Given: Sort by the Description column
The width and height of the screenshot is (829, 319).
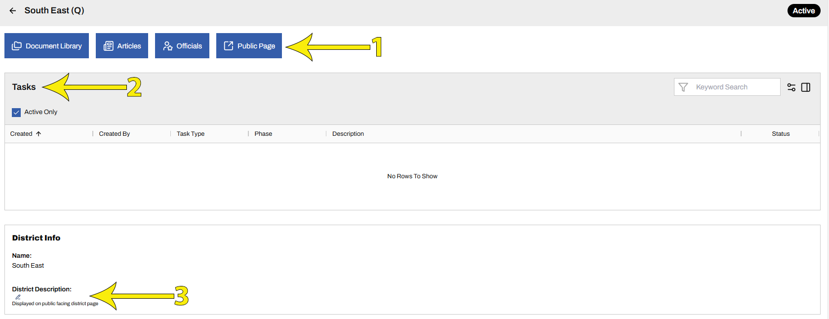Looking at the screenshot, I should tap(348, 134).
